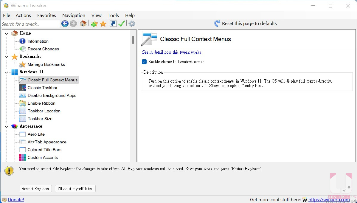Click the Reset page curved arrow icon
The width and height of the screenshot is (357, 203).
217,24
